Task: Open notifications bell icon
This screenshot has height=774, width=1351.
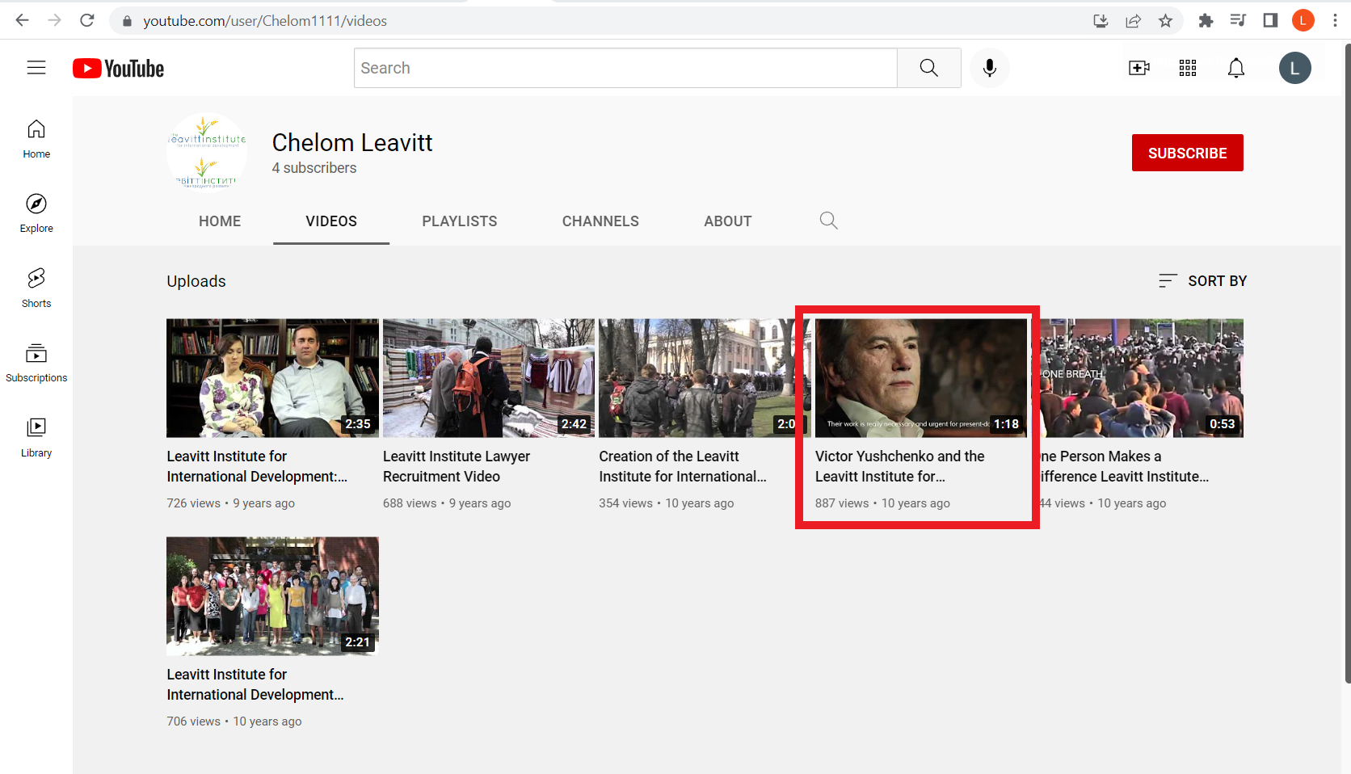Action: tap(1236, 68)
